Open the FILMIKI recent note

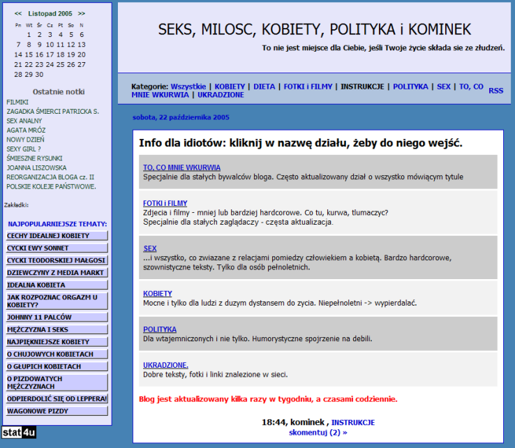[17, 102]
